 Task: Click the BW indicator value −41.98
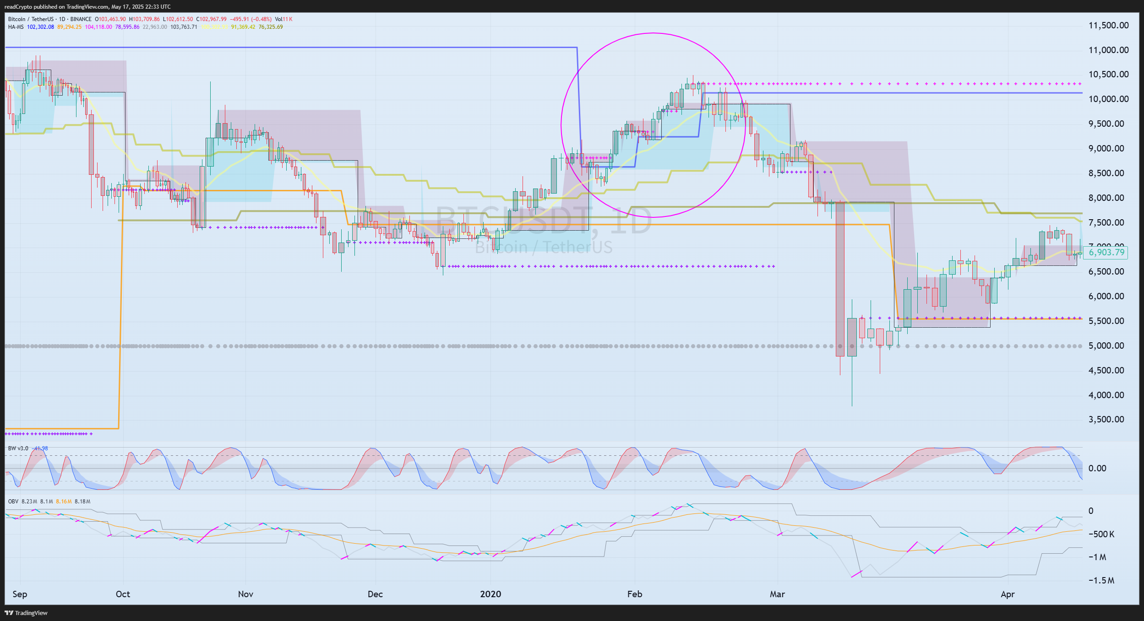point(41,448)
